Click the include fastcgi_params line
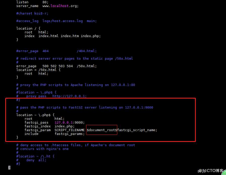Viewport: 226px width, 175px height. 54,134
